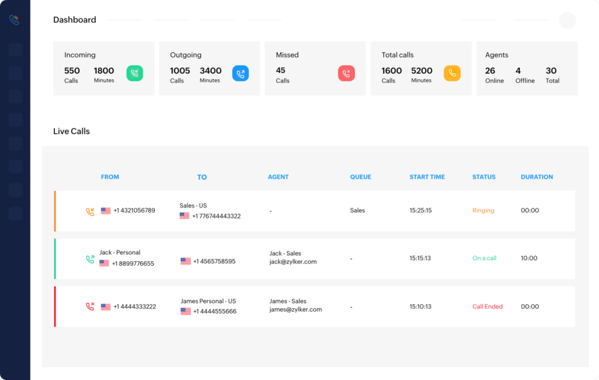Sort by the FROM column header
599x380 pixels.
110,176
